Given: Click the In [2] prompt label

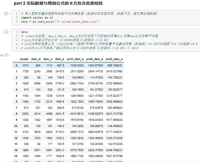Looking at the screenshot, I should tap(7, 14).
